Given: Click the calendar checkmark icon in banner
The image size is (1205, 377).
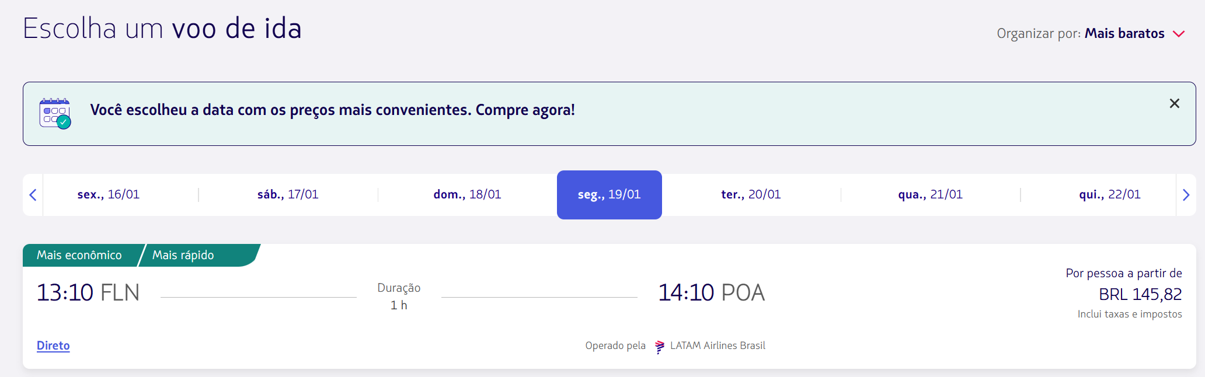Looking at the screenshot, I should 55,113.
